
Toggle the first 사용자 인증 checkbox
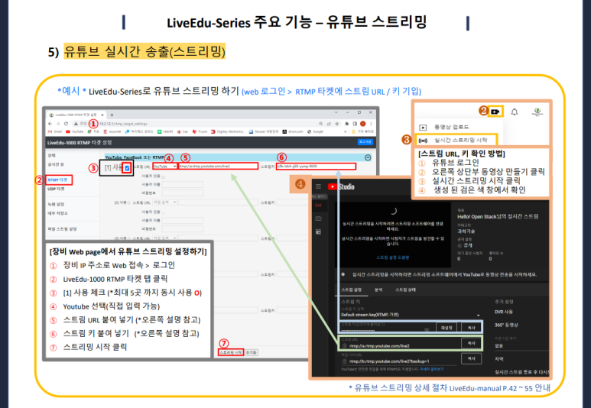coord(163,176)
